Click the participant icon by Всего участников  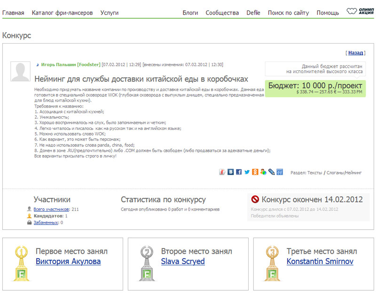point(29,209)
